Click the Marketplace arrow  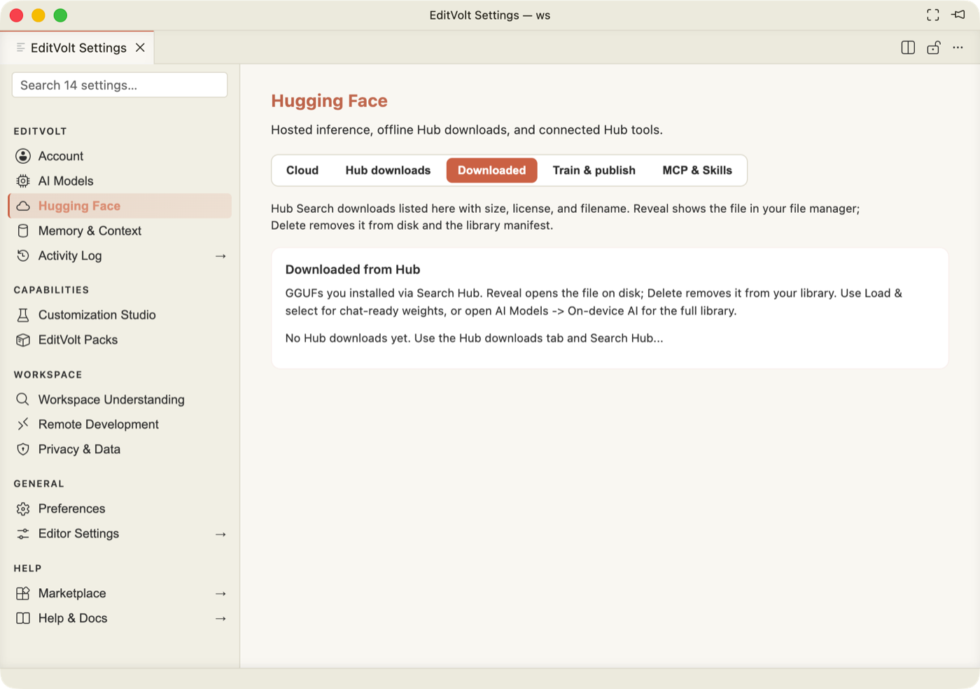click(220, 594)
